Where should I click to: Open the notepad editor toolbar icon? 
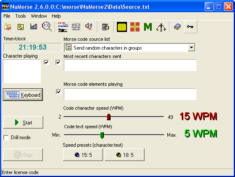(106, 27)
